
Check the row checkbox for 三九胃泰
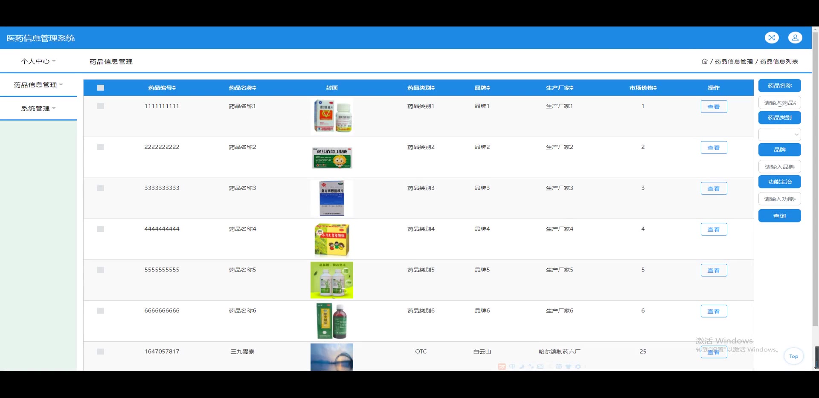click(x=101, y=352)
